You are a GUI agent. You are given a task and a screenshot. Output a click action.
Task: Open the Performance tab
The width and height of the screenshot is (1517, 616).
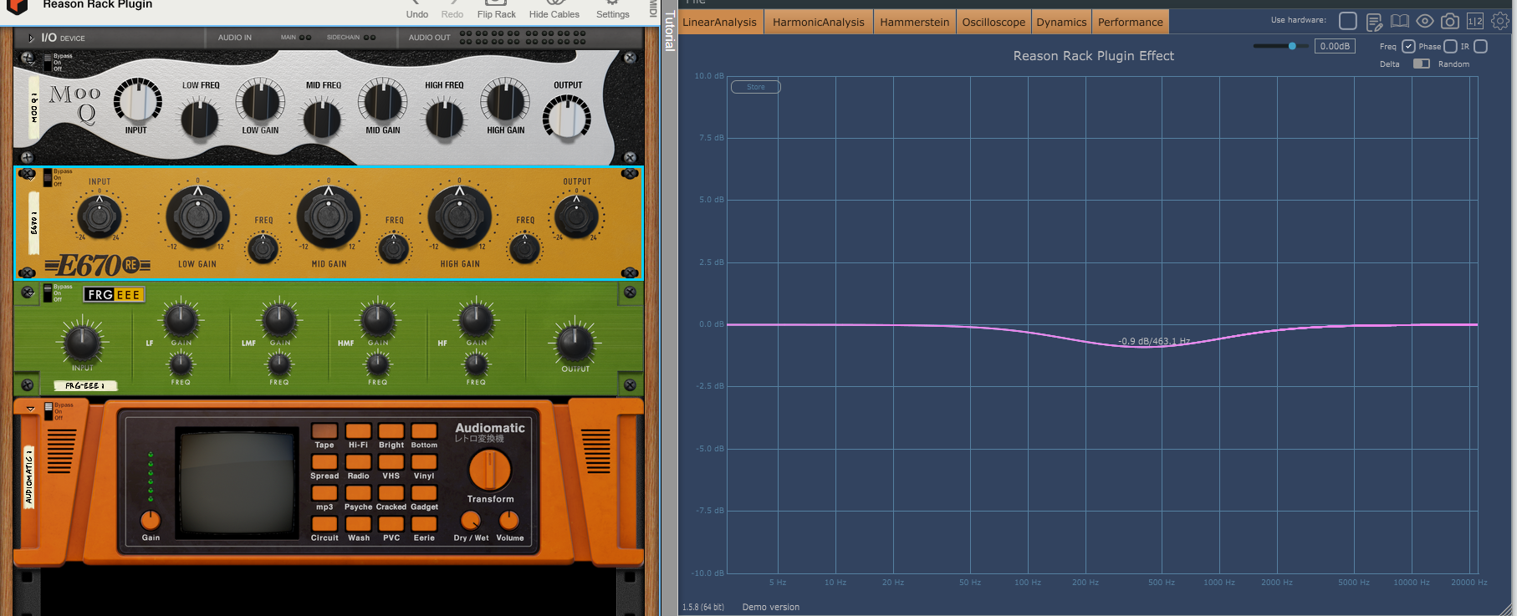pyautogui.click(x=1131, y=22)
